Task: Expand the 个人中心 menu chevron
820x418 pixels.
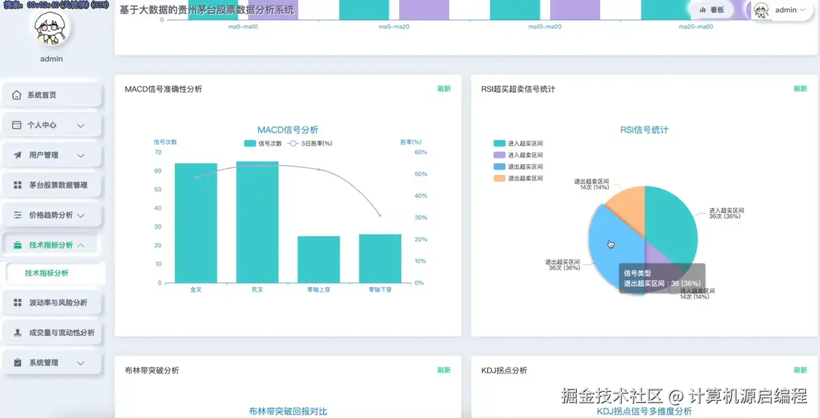Action: (x=81, y=126)
